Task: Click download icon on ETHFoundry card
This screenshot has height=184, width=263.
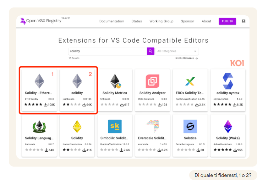Action: [x=45, y=105]
